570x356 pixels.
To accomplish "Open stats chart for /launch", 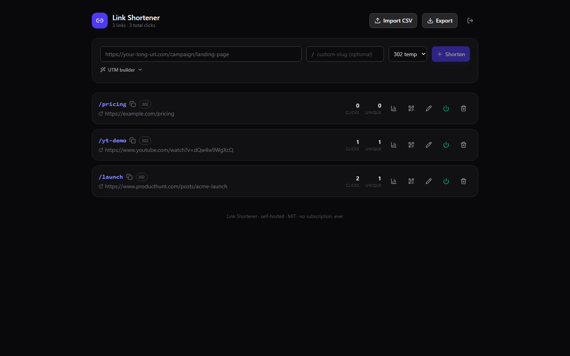I will pyautogui.click(x=394, y=181).
